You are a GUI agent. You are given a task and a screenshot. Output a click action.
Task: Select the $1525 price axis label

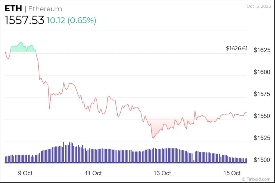click(262, 138)
